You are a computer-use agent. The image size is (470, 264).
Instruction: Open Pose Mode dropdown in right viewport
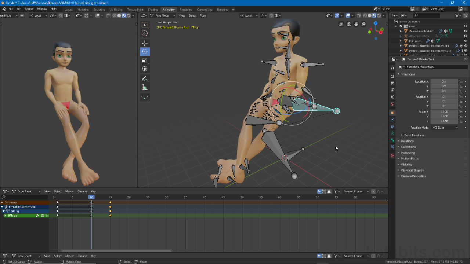[163, 15]
